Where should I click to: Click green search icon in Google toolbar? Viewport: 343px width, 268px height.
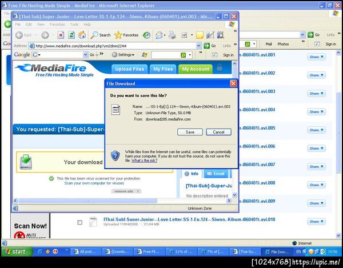coord(184,55)
